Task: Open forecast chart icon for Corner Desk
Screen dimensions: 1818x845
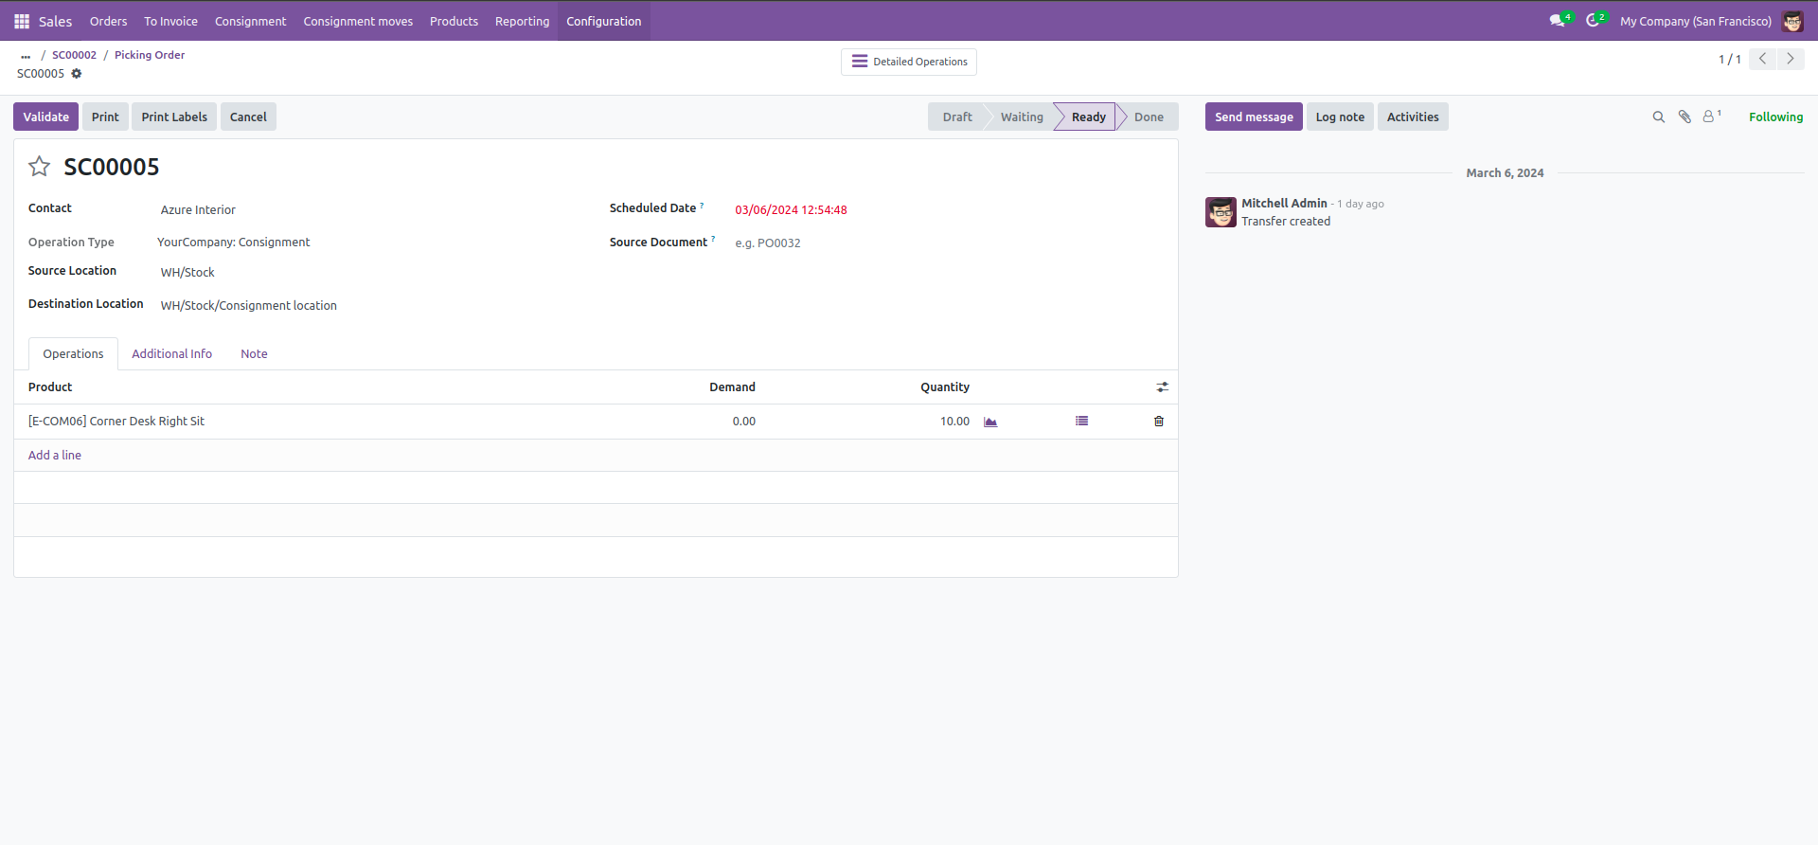Action: [x=990, y=422]
